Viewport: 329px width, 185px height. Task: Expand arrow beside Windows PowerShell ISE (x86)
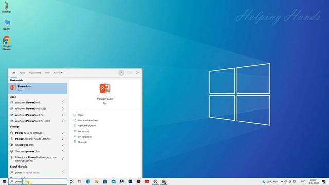coord(63,121)
